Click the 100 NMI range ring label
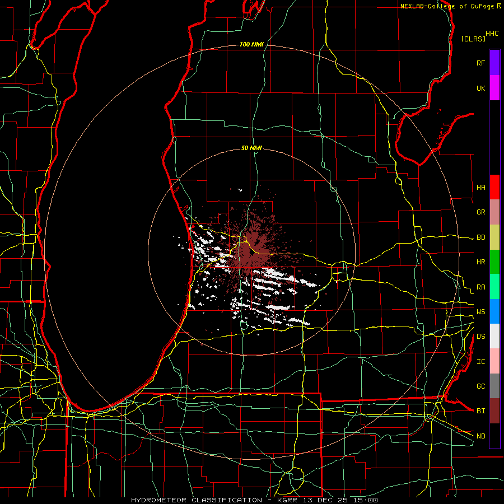The height and width of the screenshot is (504, 504). [251, 44]
